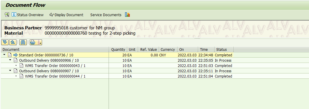Click the Time column header
The image size is (309, 109).
click(206, 50)
